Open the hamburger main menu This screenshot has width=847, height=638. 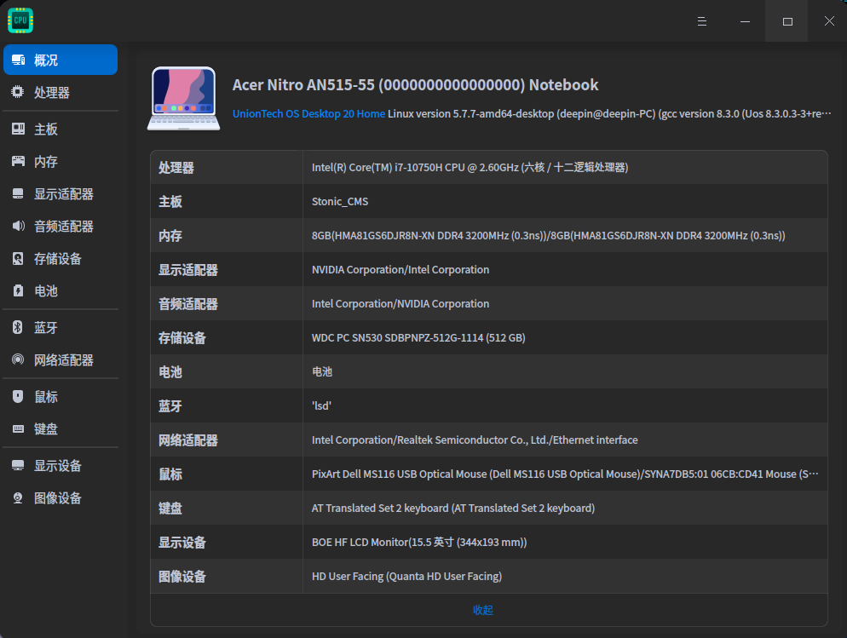click(x=701, y=21)
